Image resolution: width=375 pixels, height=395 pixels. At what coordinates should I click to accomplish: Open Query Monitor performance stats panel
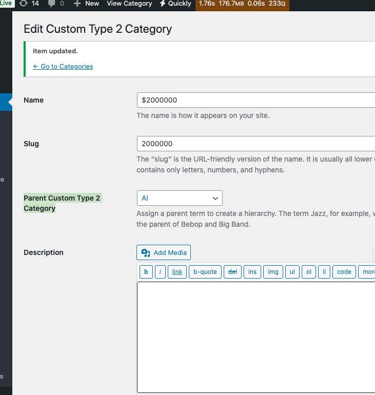click(242, 4)
